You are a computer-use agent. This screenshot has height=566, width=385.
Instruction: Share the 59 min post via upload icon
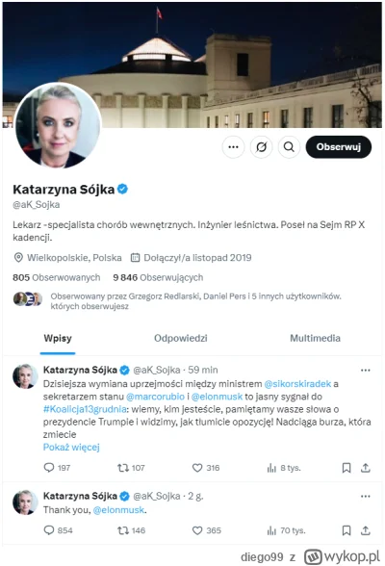tap(366, 468)
